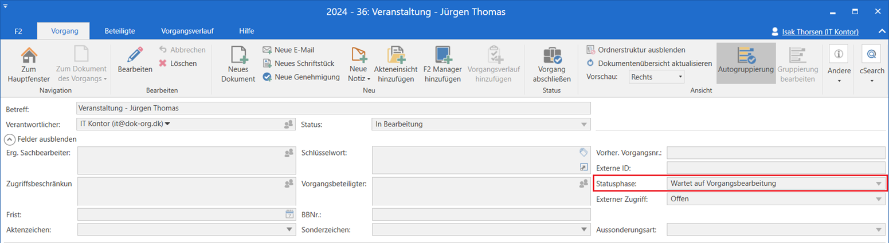Click Zum Hauptfenster home icon

[29, 57]
